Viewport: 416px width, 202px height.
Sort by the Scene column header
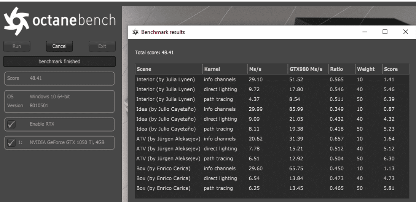pos(169,69)
